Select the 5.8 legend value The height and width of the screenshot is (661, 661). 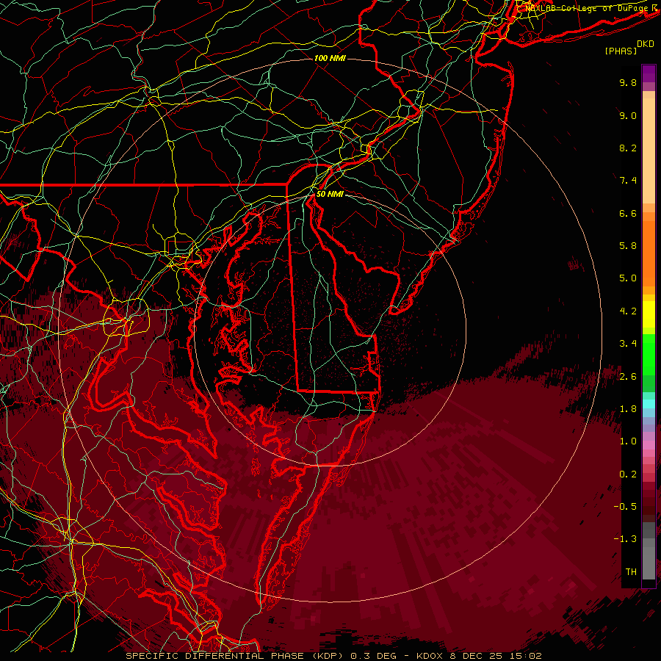[x=628, y=246]
